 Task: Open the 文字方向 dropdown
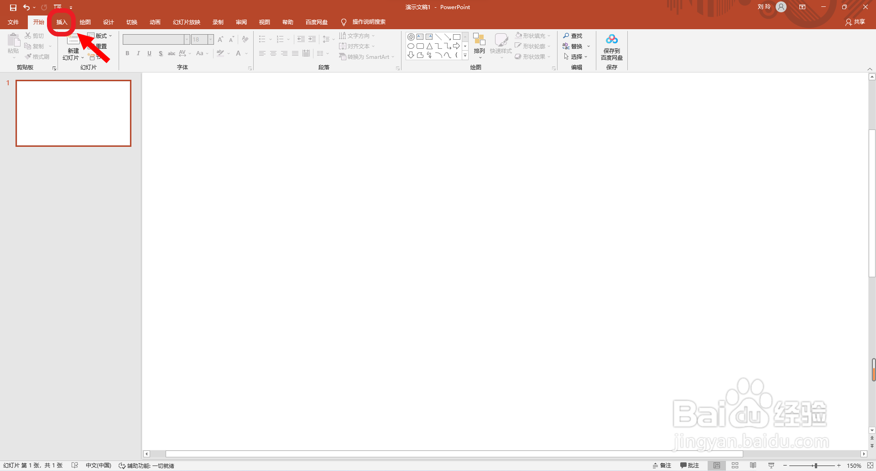(357, 36)
